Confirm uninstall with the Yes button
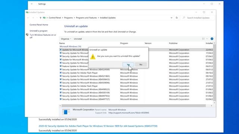The width and height of the screenshot is (239, 134). pyautogui.click(x=128, y=64)
